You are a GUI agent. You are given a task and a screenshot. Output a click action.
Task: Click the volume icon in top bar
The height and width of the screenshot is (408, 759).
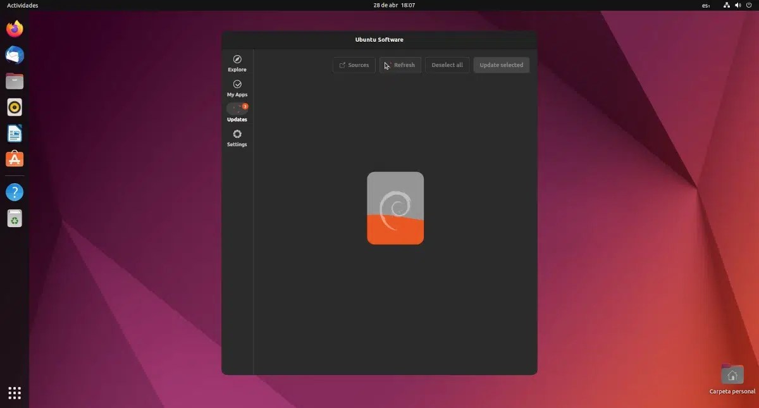(737, 5)
